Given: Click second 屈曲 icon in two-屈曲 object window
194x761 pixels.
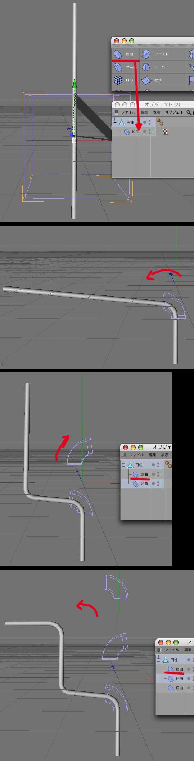Looking at the screenshot, I should tap(136, 484).
